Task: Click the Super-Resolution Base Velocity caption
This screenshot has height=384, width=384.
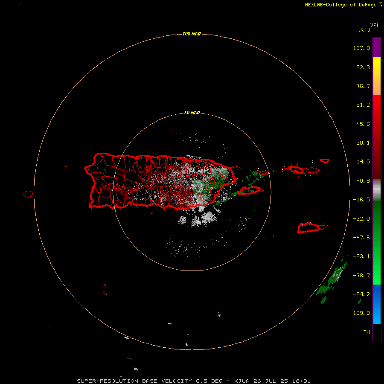Action: coord(194,381)
